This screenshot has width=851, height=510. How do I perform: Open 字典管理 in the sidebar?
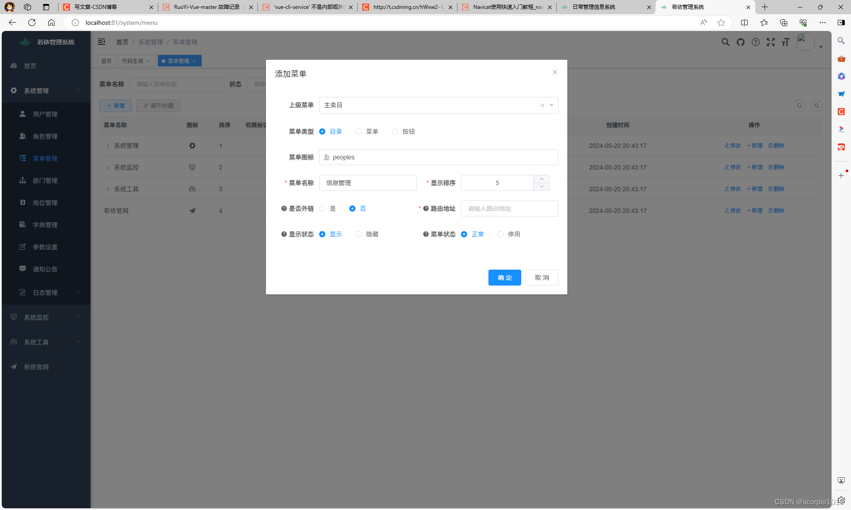[x=46, y=225]
